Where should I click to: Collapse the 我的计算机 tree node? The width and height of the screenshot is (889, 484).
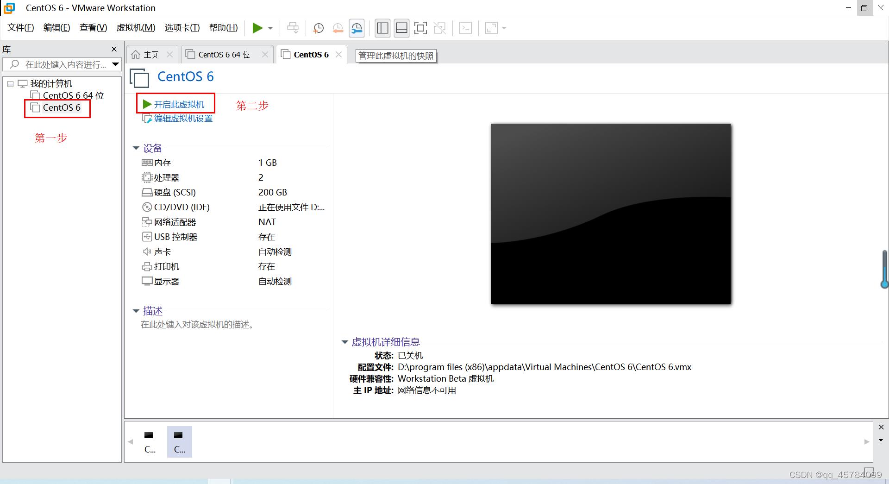(10, 84)
